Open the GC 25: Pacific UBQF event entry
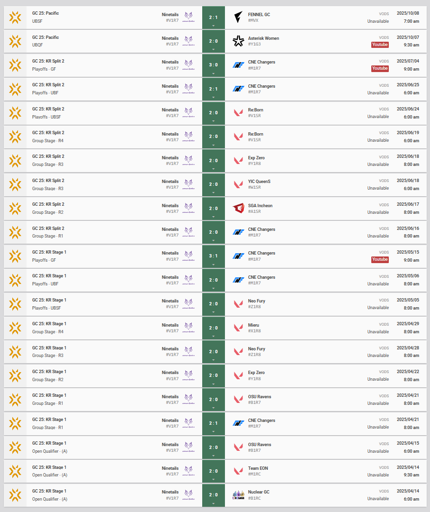 pos(45,37)
